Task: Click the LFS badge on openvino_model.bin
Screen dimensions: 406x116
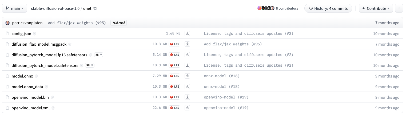Action: (175, 97)
